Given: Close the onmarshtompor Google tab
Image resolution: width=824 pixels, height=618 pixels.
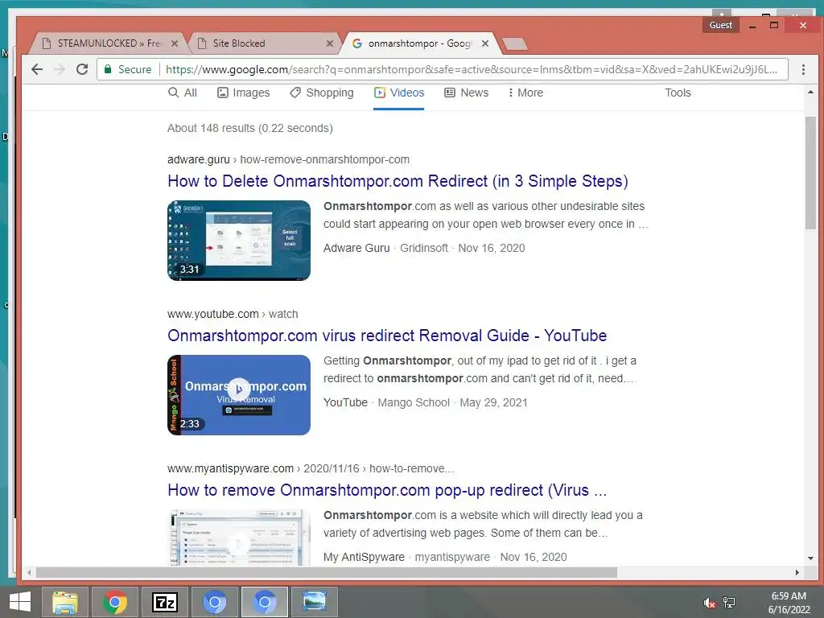Looking at the screenshot, I should point(485,43).
